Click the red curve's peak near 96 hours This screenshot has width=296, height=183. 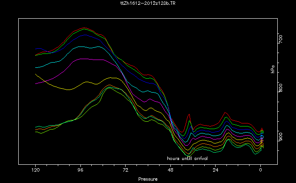tap(83, 27)
